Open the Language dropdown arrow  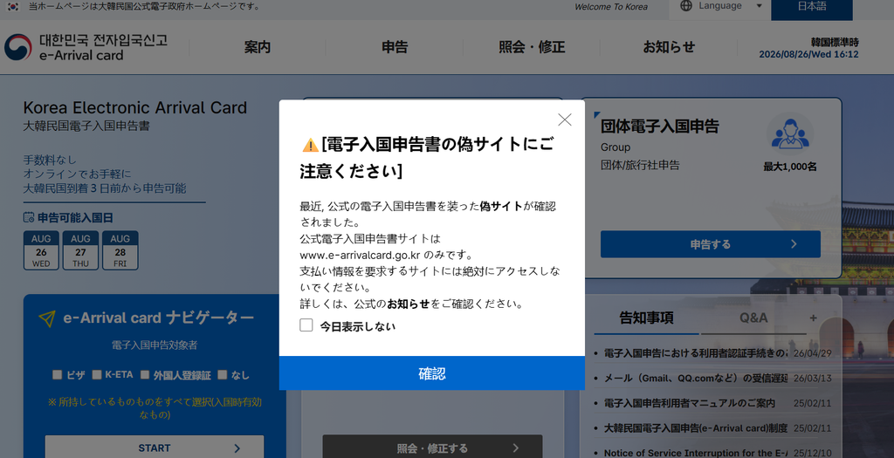pyautogui.click(x=759, y=6)
